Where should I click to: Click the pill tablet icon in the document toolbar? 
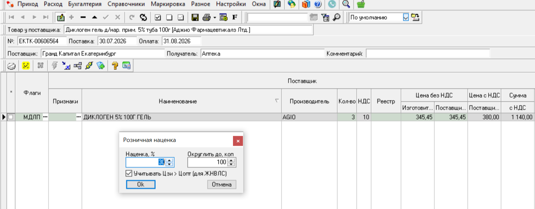(11, 66)
